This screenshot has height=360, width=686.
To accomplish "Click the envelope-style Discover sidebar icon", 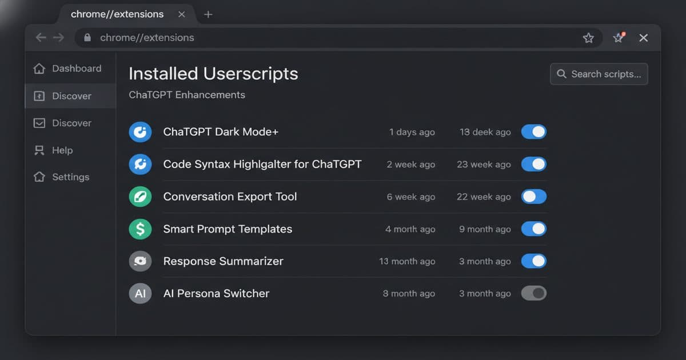I will [x=39, y=123].
